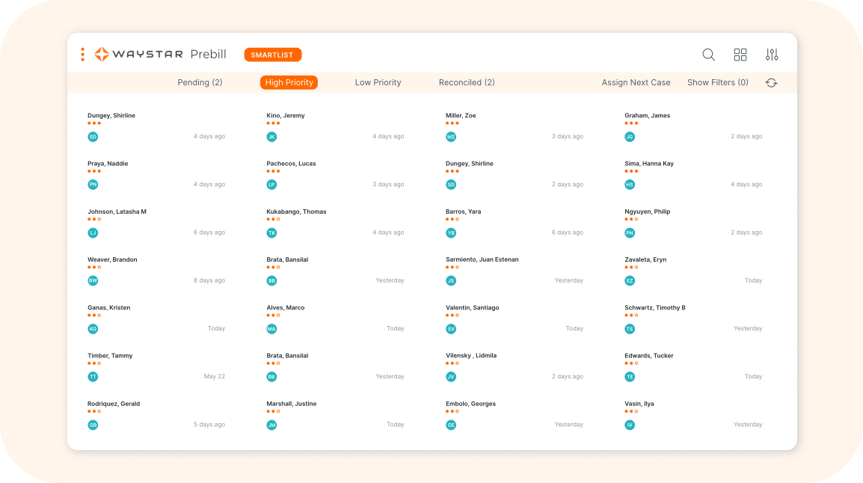863x483 pixels.
Task: Open the filter sliders settings icon
Action: click(x=772, y=55)
